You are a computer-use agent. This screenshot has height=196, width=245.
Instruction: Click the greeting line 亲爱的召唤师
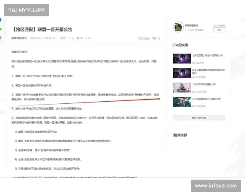20,52
